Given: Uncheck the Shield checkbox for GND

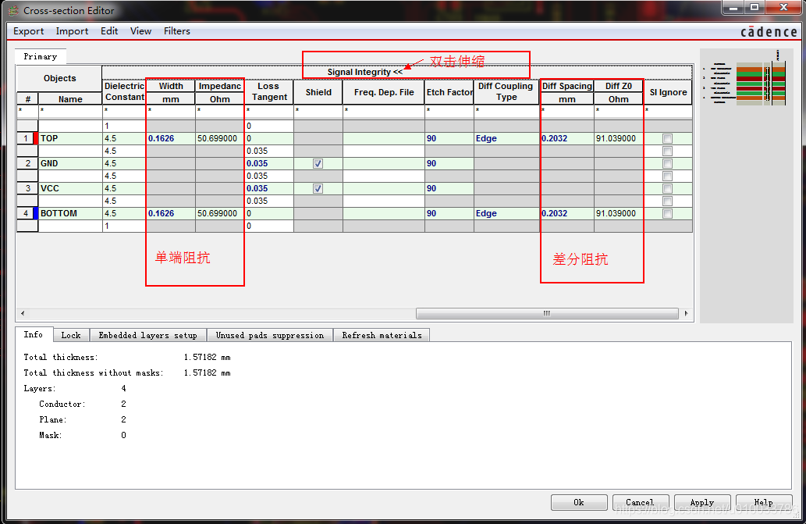Looking at the screenshot, I should [x=318, y=163].
